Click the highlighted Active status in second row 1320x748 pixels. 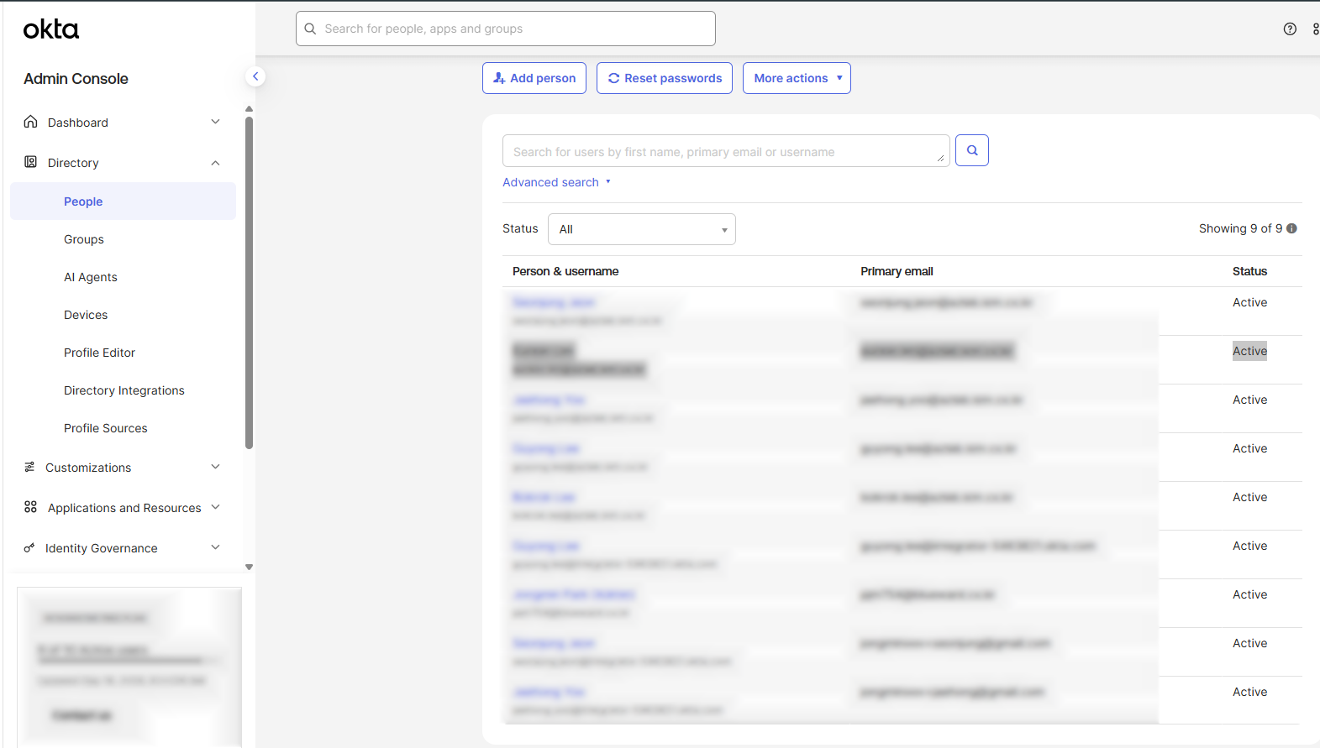click(x=1249, y=351)
